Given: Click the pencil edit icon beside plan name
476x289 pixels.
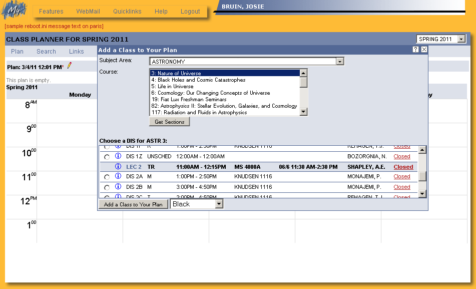Looking at the screenshot, I should [x=70, y=66].
